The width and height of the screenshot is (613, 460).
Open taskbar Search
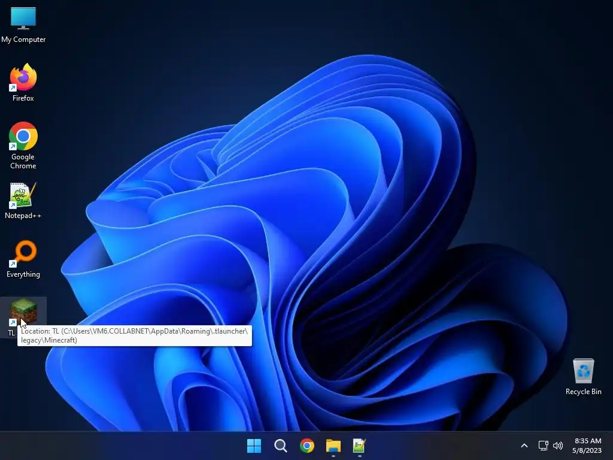pos(280,446)
